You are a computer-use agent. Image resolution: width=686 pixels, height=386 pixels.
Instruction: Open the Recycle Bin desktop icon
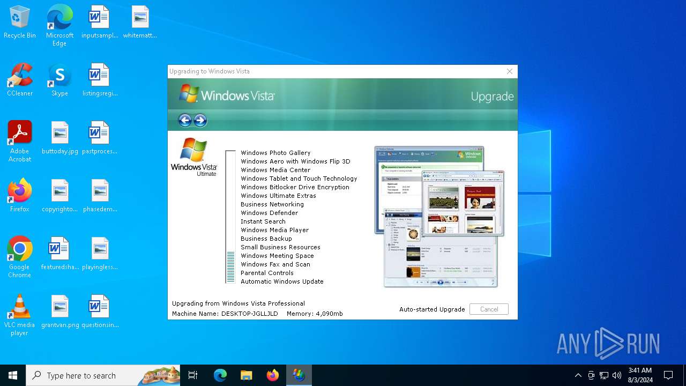20,23
